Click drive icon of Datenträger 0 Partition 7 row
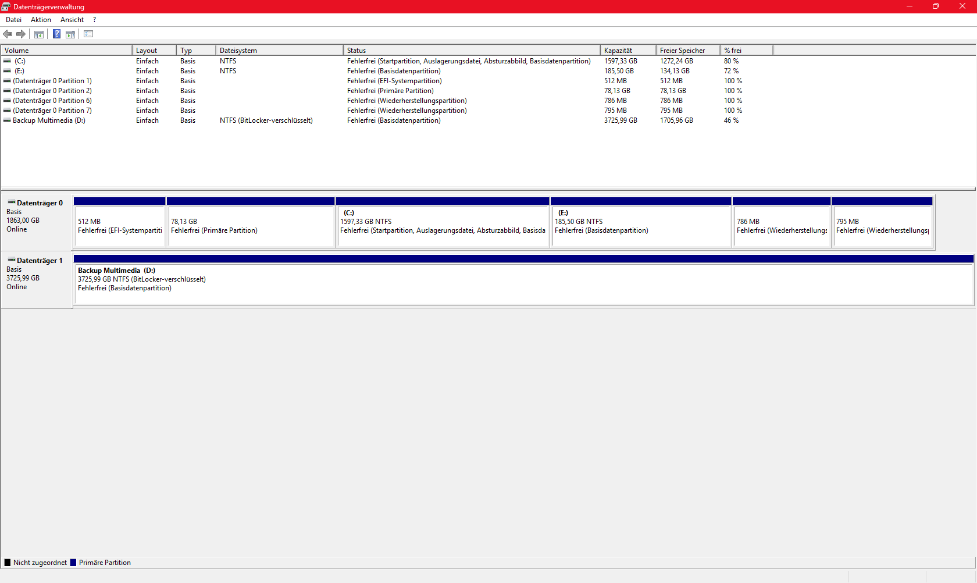977x583 pixels. click(x=7, y=111)
